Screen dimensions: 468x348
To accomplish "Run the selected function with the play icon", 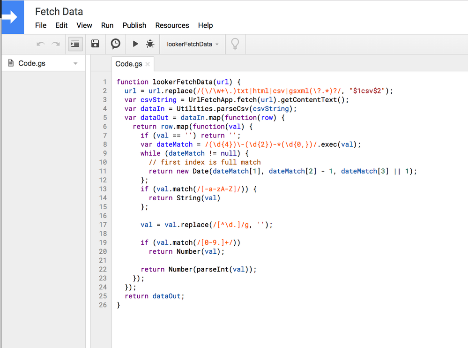I will [x=135, y=44].
